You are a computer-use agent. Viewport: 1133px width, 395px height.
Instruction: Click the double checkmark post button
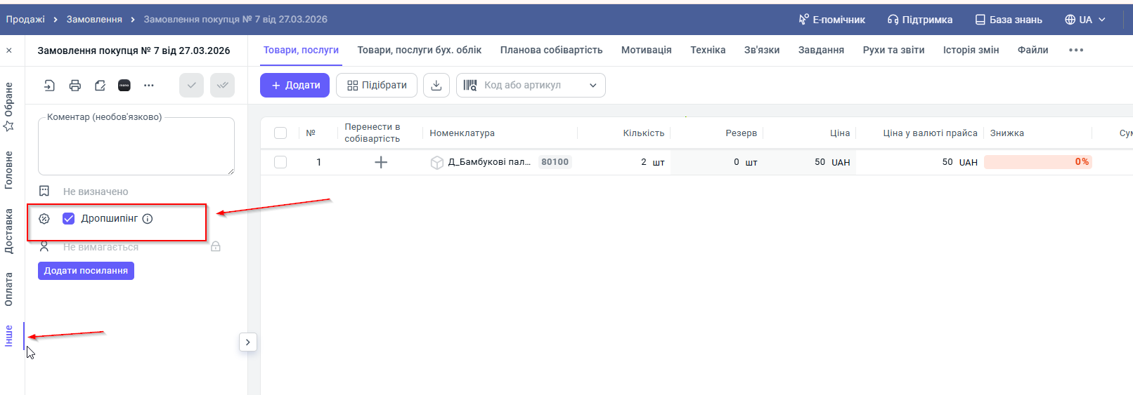coord(222,86)
